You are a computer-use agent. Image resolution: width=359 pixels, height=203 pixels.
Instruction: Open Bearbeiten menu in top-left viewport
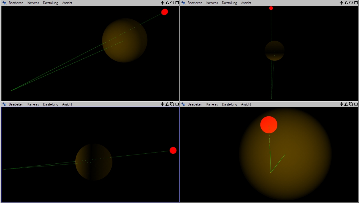(16, 3)
